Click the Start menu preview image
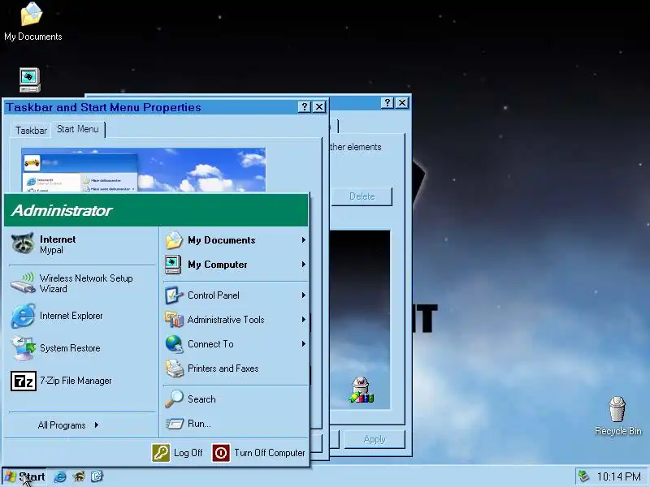 (144, 170)
